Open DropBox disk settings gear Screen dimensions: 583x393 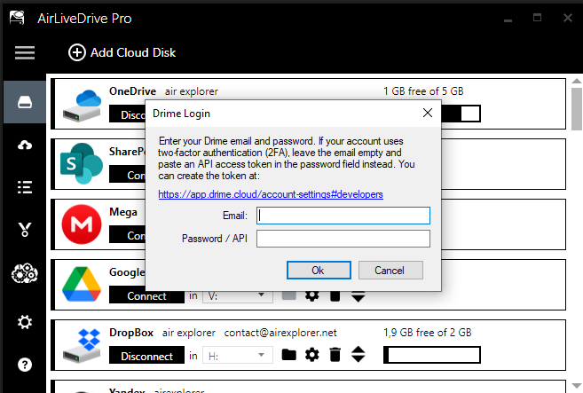tap(312, 355)
